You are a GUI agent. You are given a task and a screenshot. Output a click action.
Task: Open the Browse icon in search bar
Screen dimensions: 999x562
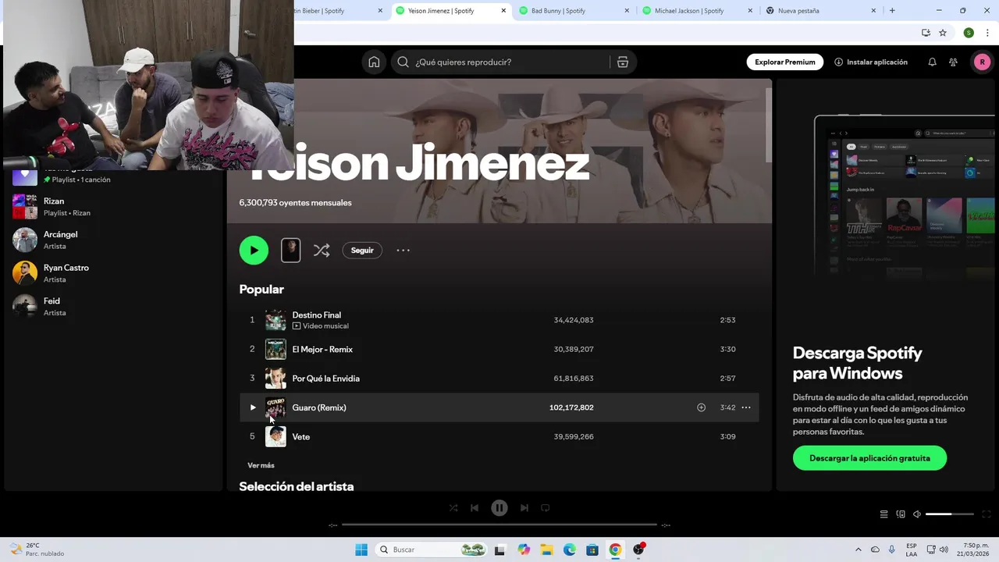click(x=622, y=62)
